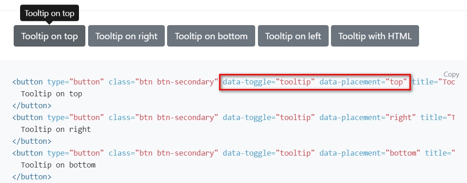Select the "Tooltip on left" button
This screenshot has width=467, height=183.
[293, 36]
